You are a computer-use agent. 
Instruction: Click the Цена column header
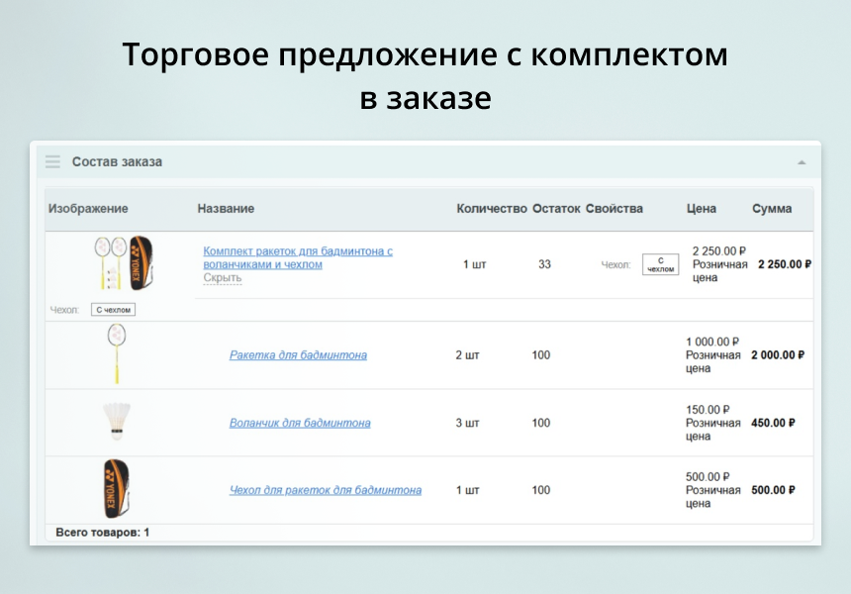(702, 209)
